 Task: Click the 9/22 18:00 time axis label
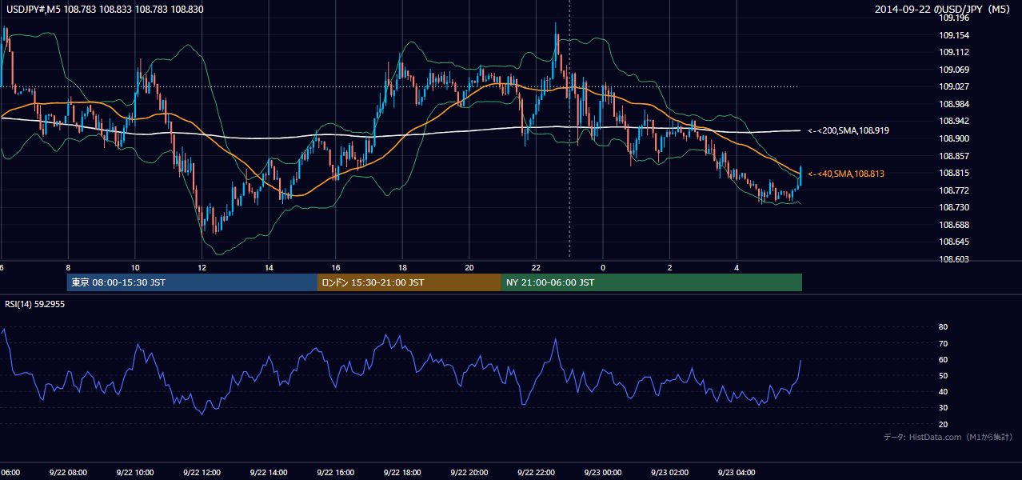(x=402, y=472)
